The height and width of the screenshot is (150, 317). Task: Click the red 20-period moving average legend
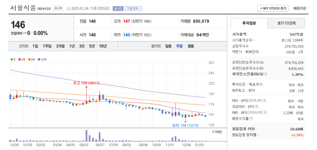(22, 59)
